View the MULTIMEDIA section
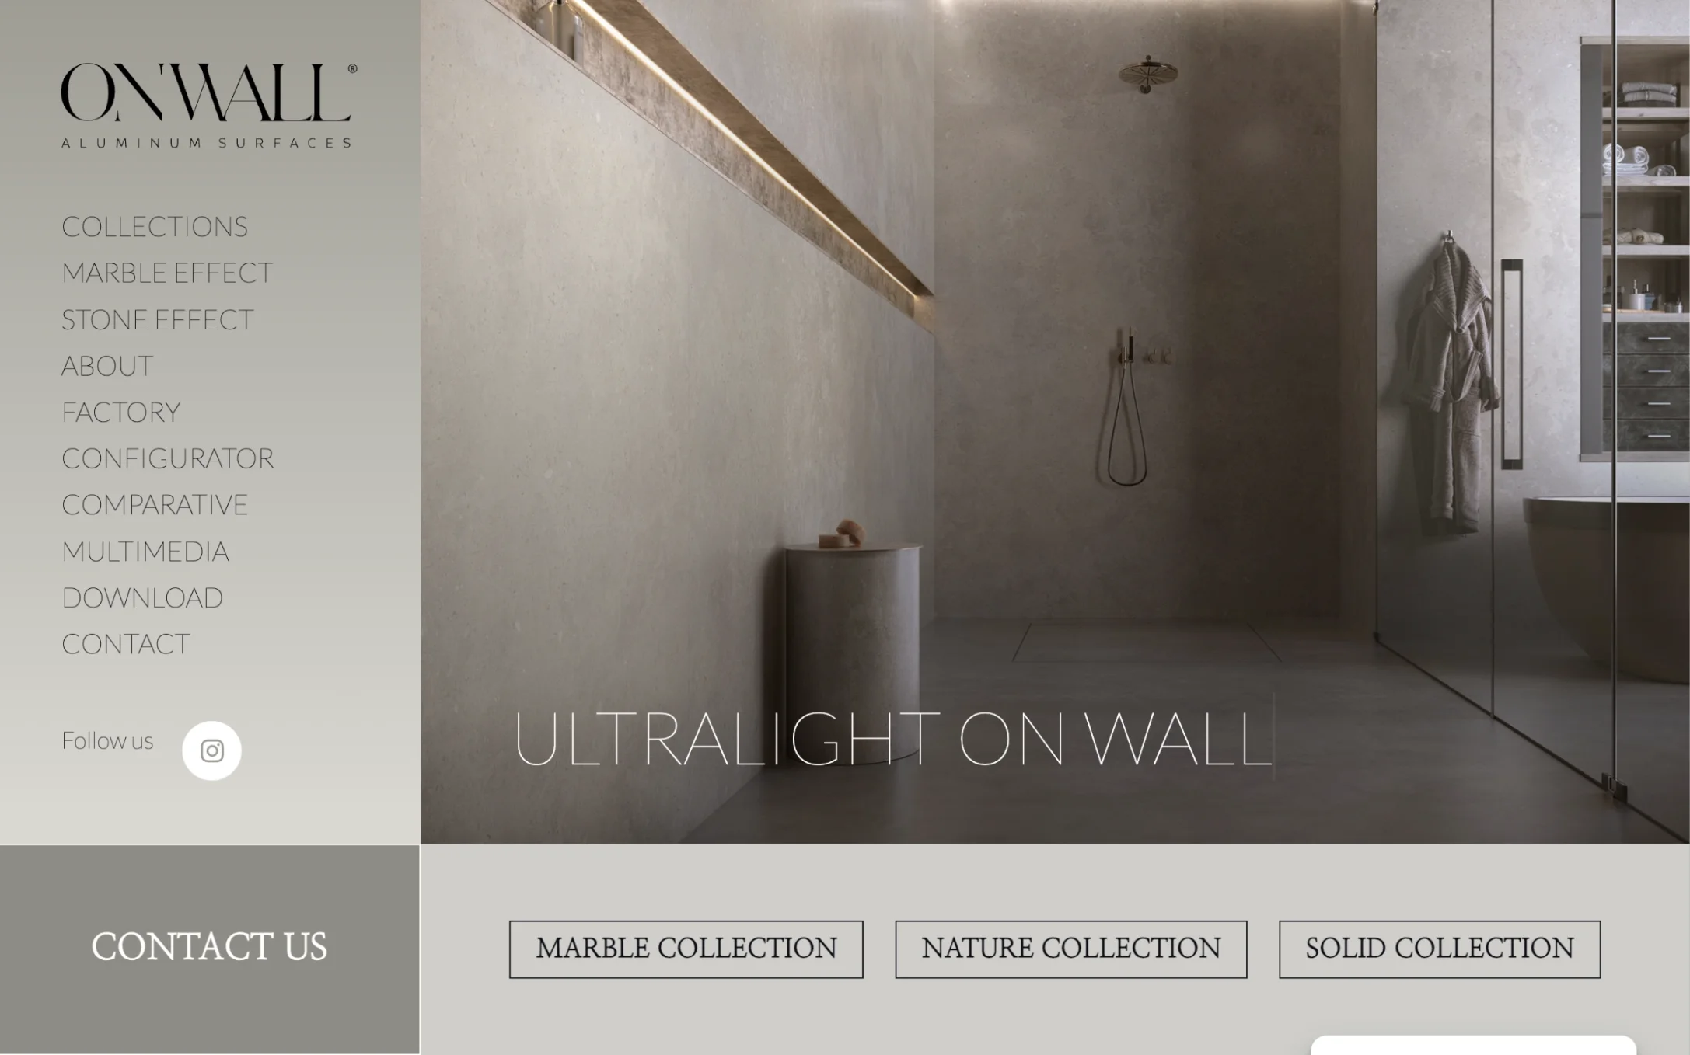The width and height of the screenshot is (1690, 1055). click(145, 552)
